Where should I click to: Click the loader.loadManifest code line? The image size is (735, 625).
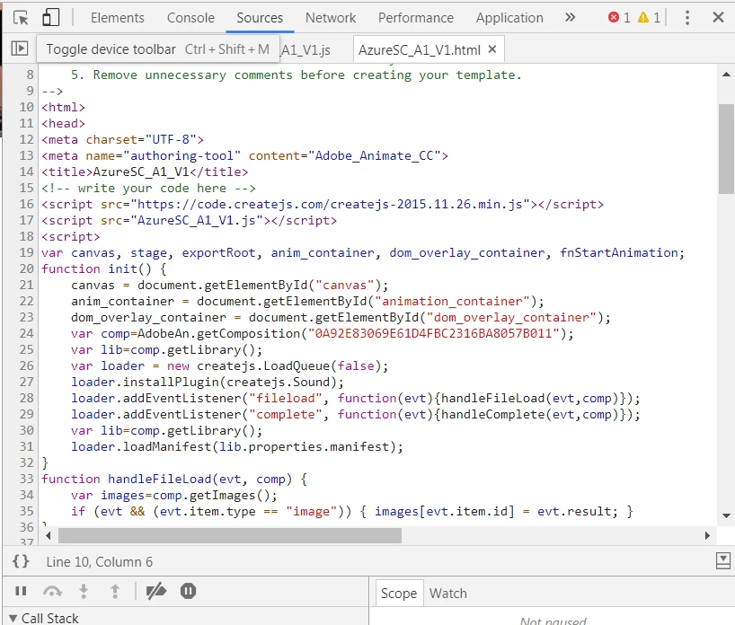(236, 447)
